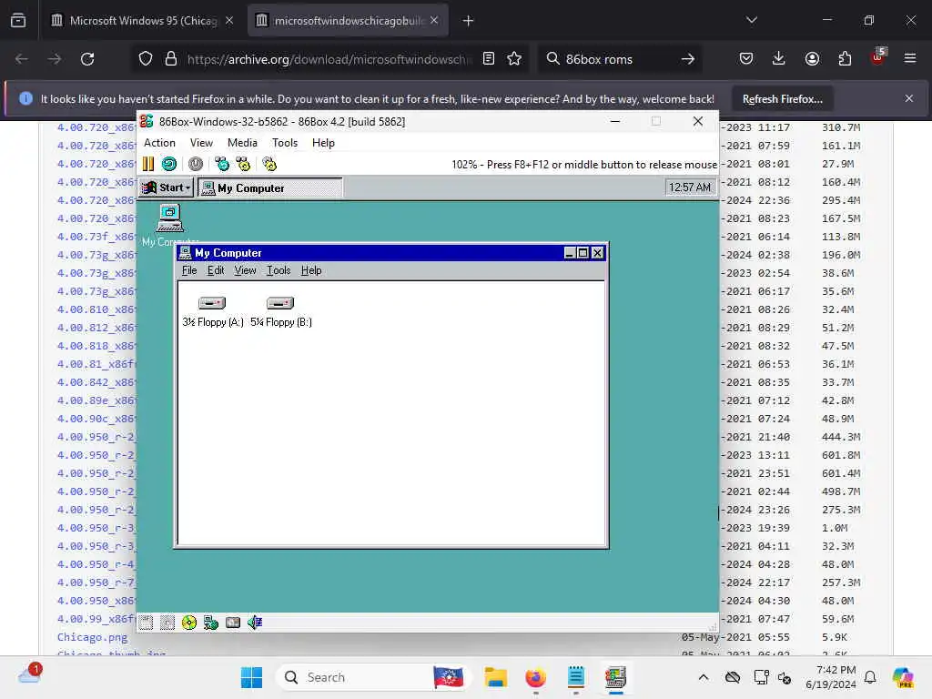Open the 86Box Tools menu

[x=285, y=143]
